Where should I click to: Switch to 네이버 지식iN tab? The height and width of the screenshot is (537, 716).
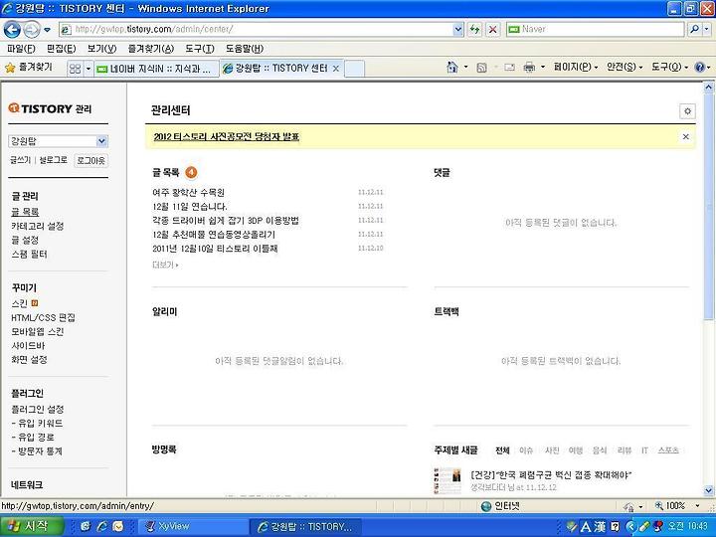[157, 69]
